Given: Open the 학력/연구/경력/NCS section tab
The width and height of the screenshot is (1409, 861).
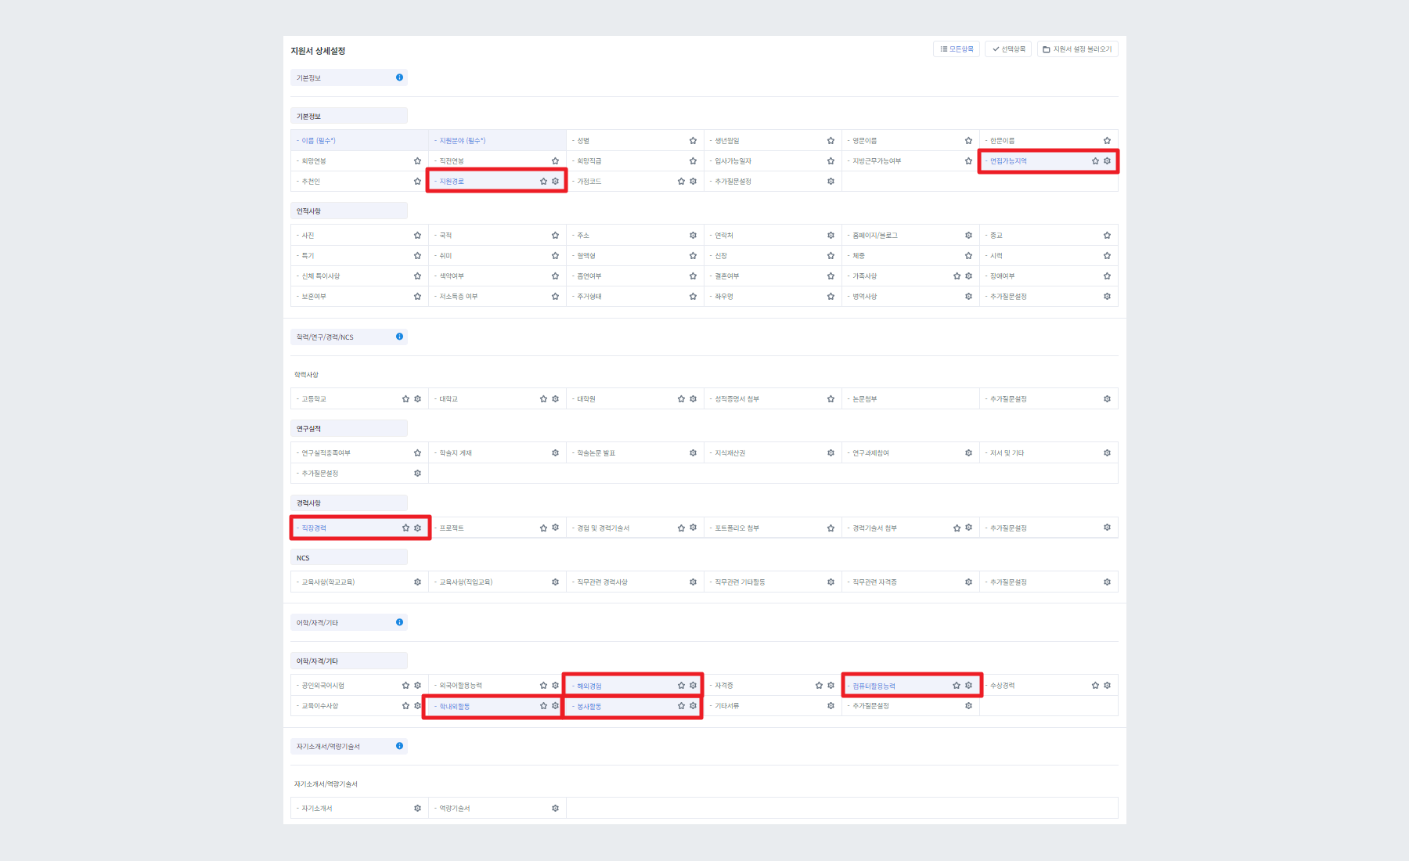Looking at the screenshot, I should [x=349, y=337].
